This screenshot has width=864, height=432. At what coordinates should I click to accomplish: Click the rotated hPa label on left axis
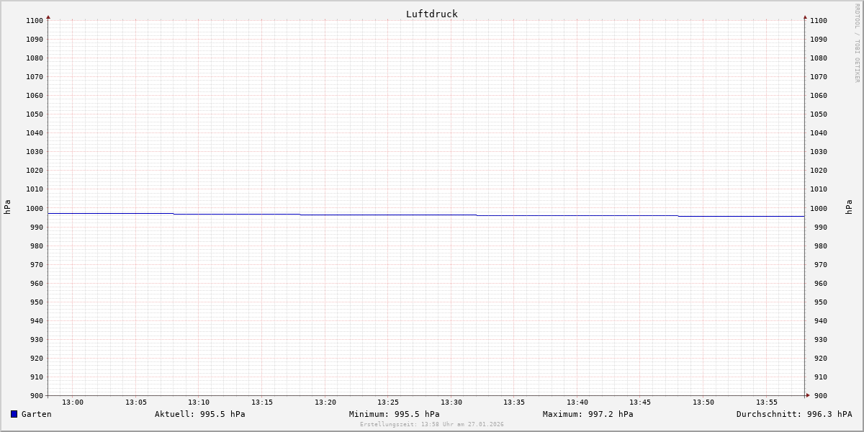tap(7, 207)
